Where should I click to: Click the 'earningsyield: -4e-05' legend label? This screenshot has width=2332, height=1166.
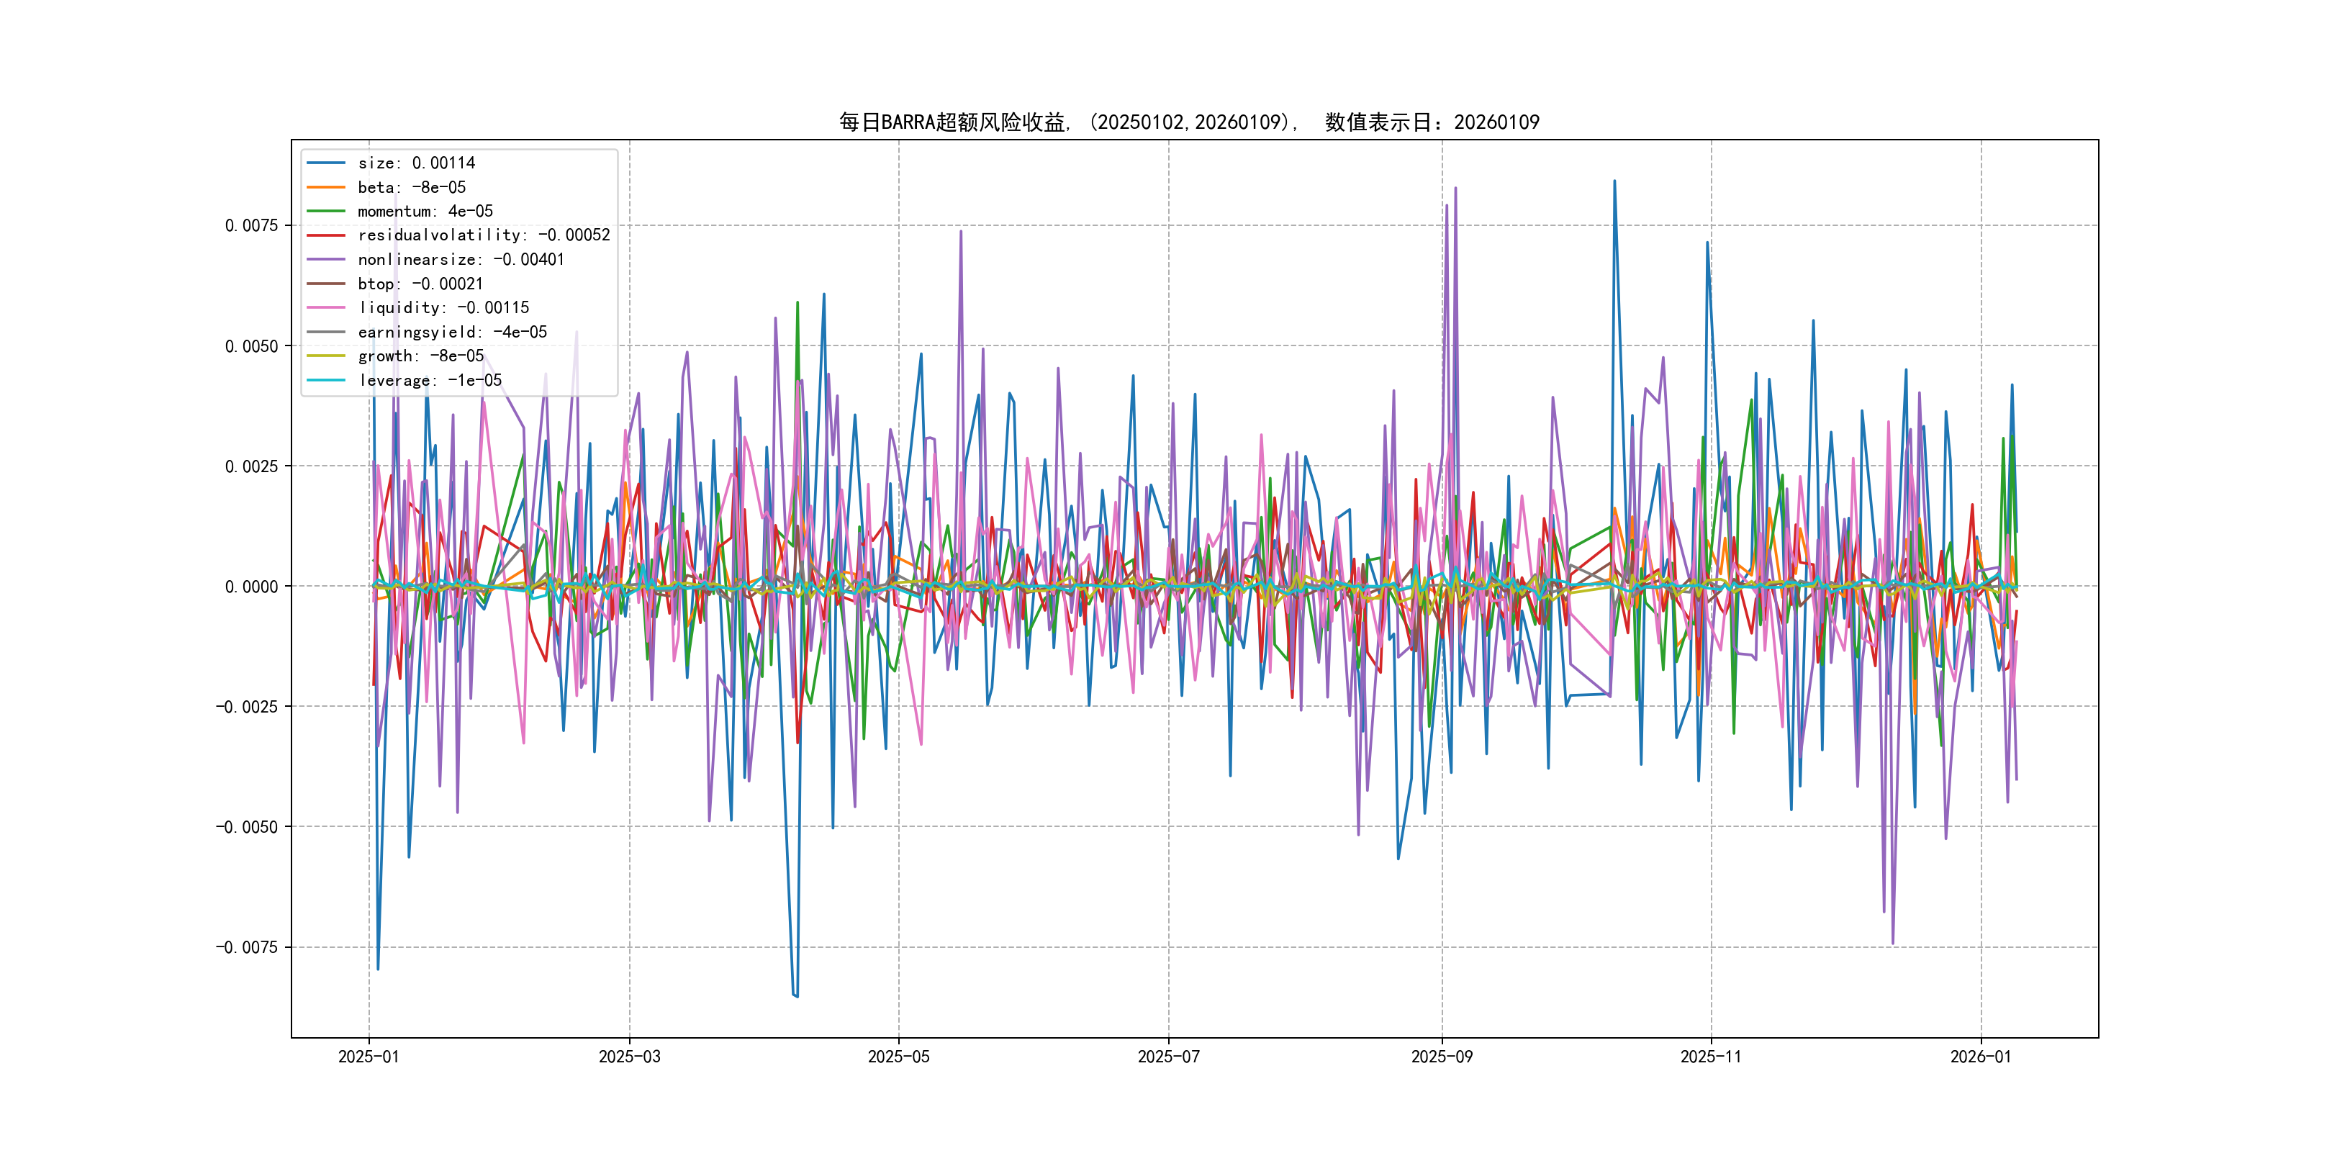coord(452,333)
